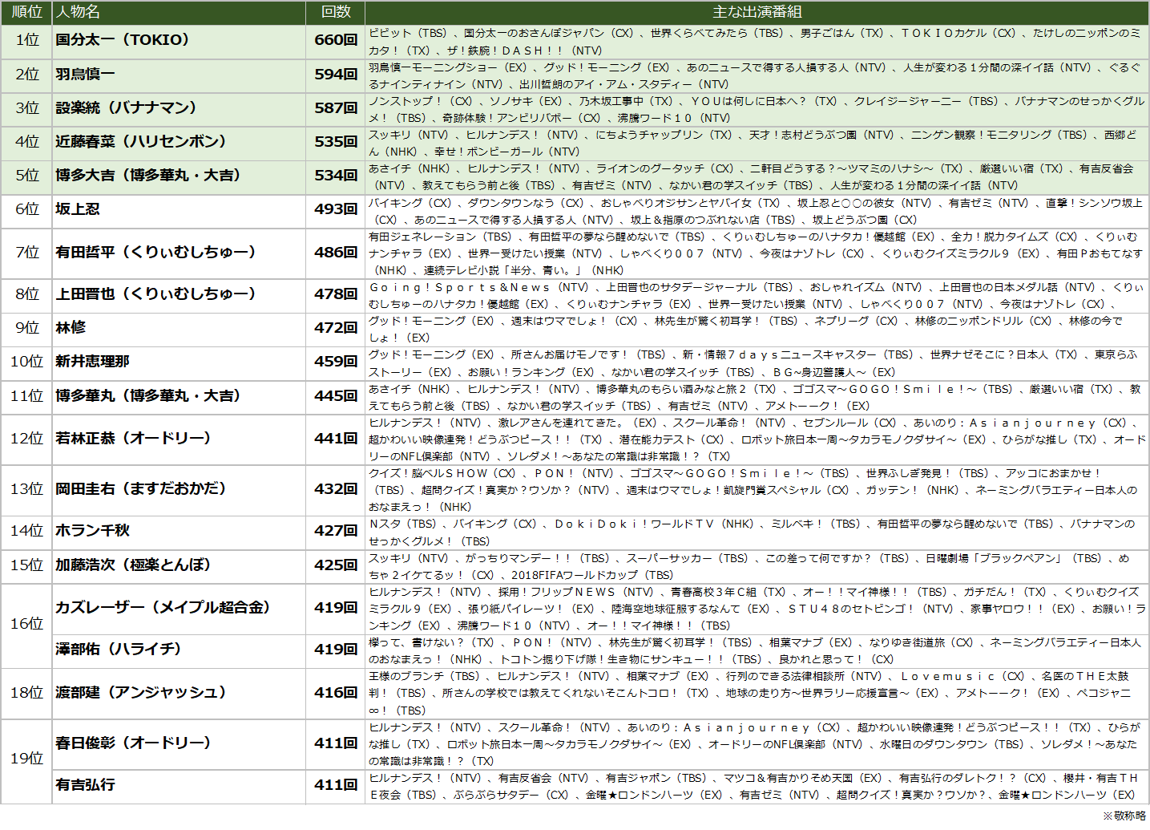This screenshot has height=830, width=1150.
Task: Click the name 羽鳥慎一
Action: (85, 75)
